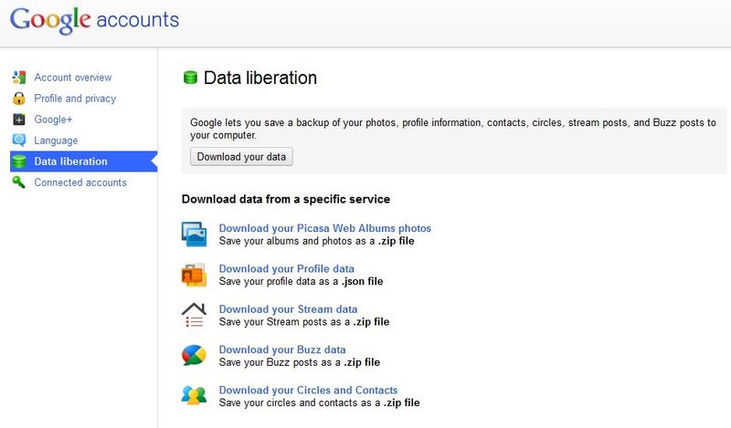Click the Language globe icon
The image size is (731, 428).
[19, 141]
